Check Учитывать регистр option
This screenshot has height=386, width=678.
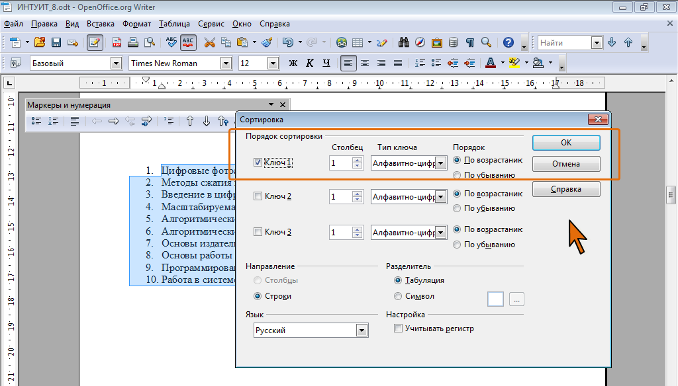tap(398, 328)
